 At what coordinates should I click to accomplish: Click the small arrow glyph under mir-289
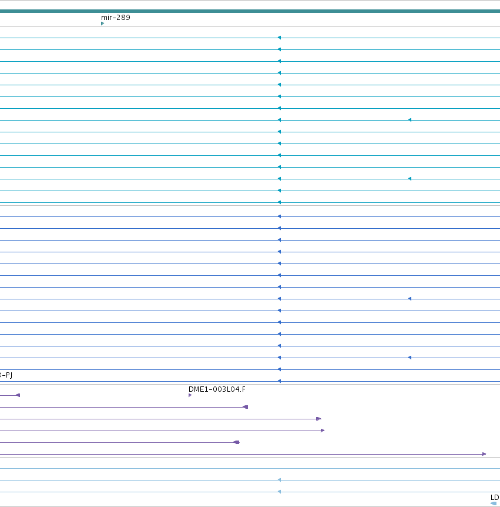pyautogui.click(x=102, y=24)
